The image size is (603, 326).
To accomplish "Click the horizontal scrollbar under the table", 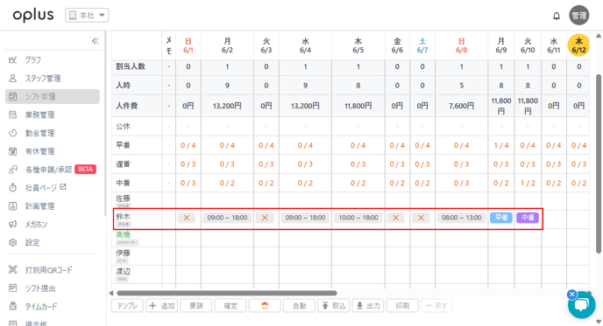I will click(226, 293).
